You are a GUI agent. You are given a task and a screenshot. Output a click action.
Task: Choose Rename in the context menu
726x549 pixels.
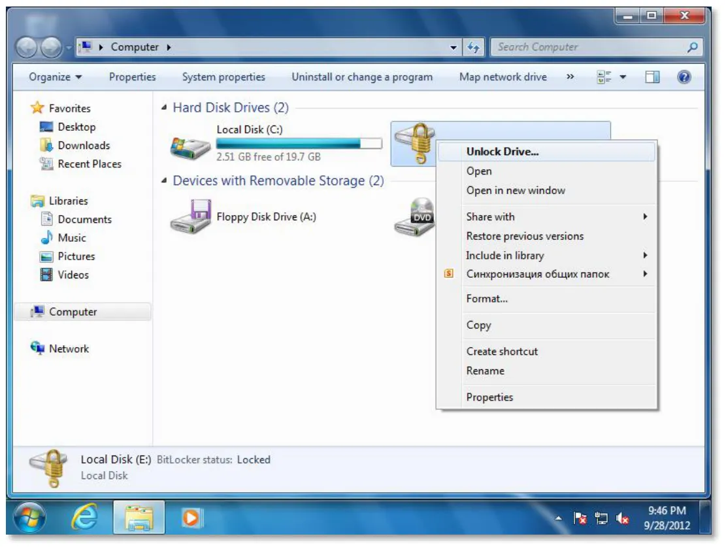click(x=546, y=371)
